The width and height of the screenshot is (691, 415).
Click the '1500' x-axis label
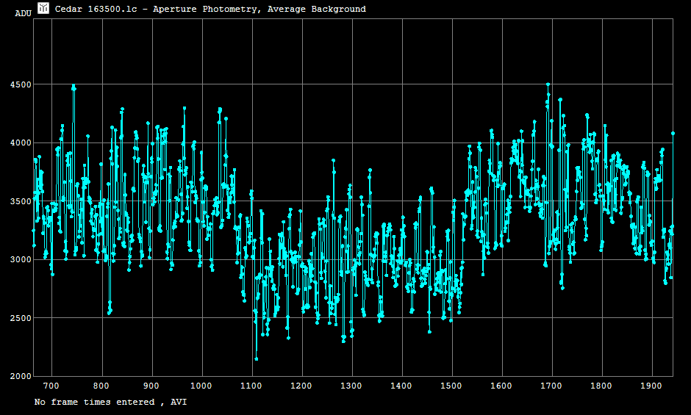pyautogui.click(x=451, y=386)
